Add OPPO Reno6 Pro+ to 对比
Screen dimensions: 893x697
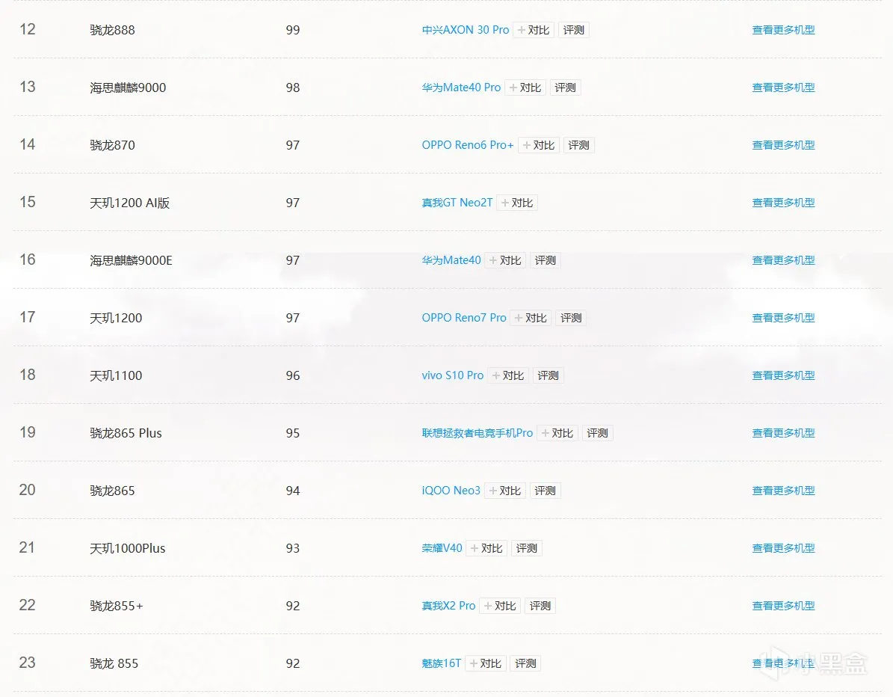tap(539, 145)
